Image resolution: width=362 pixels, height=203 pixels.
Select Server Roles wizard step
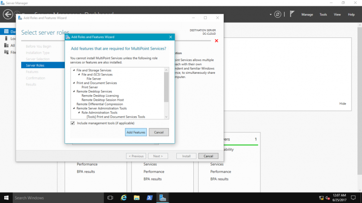pyautogui.click(x=43, y=65)
